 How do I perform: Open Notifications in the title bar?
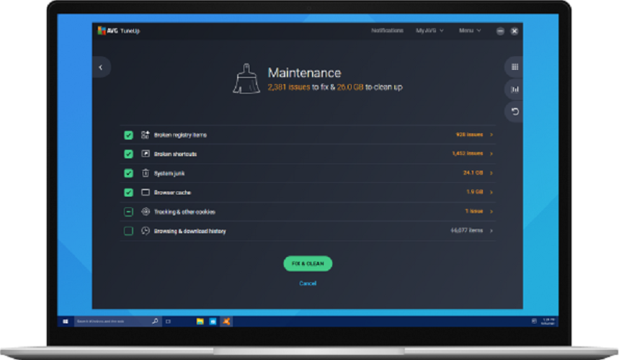coord(387,30)
